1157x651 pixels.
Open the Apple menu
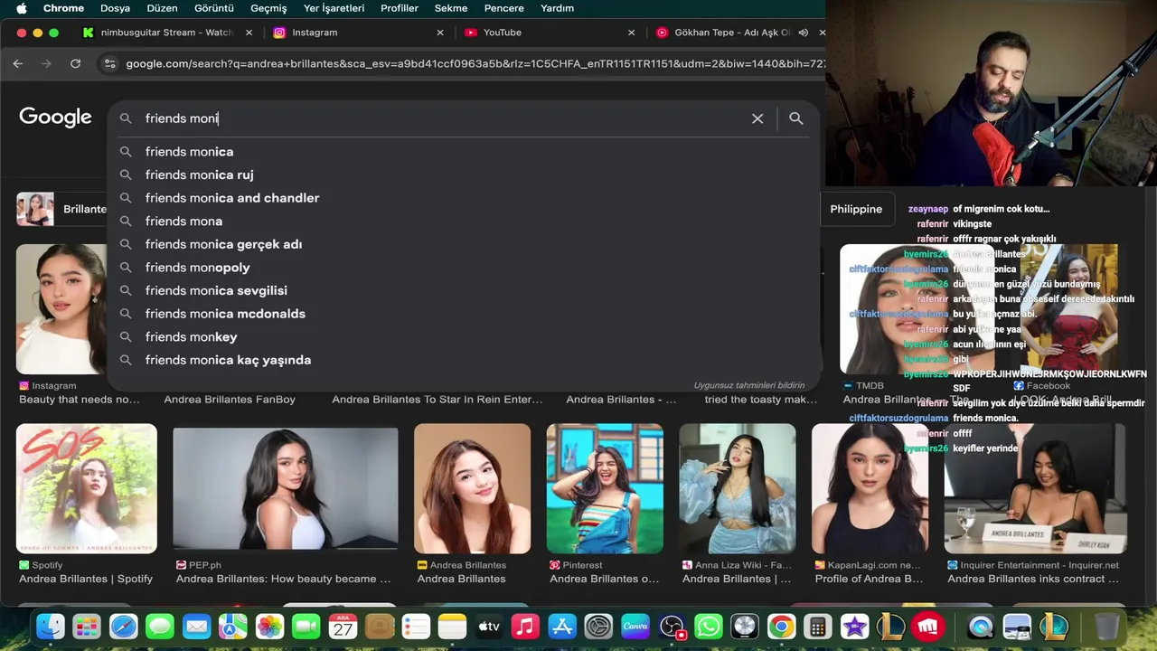pyautogui.click(x=22, y=8)
